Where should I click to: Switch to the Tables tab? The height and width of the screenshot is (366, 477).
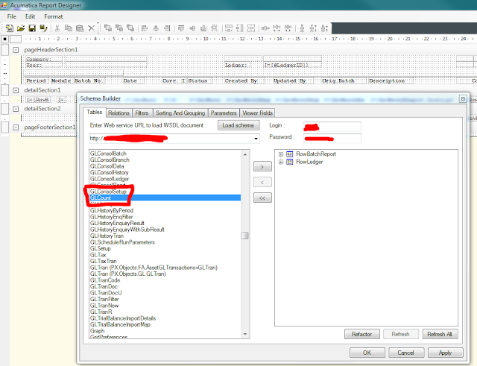coord(95,112)
